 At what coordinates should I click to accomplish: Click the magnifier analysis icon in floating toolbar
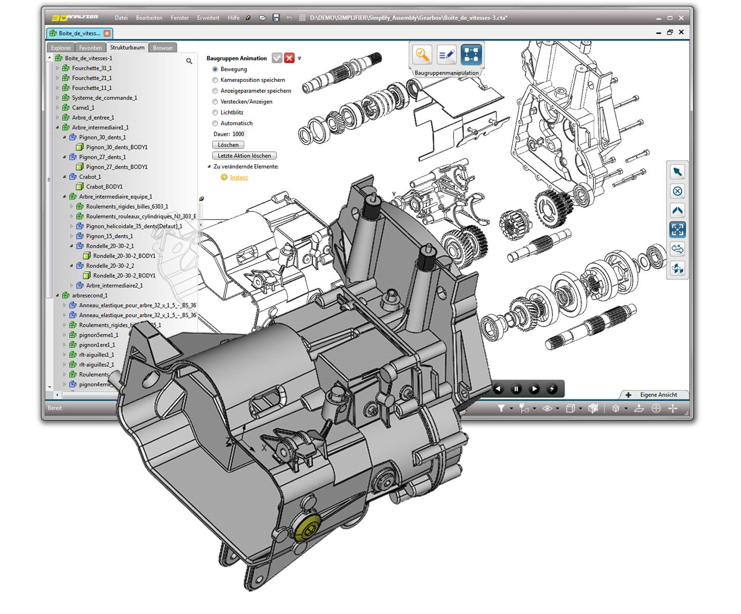point(423,55)
